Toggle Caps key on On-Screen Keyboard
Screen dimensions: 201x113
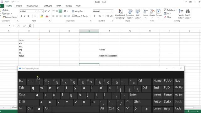[x=26, y=95]
